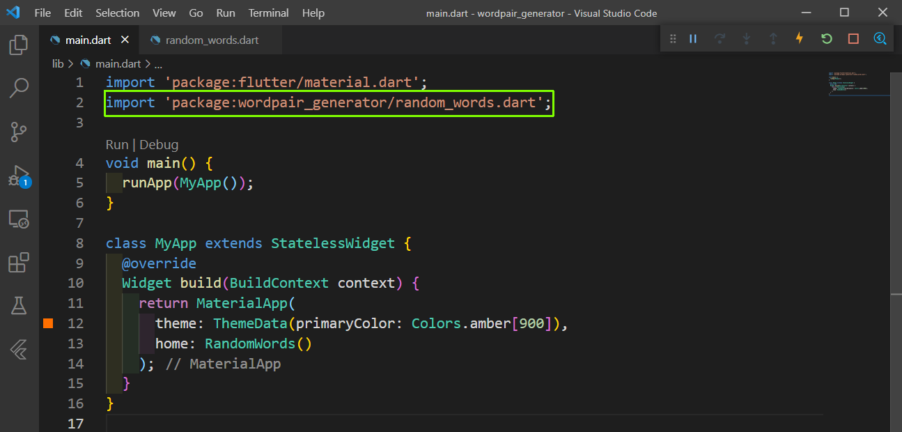Open the breadcrumb ellipsis symbol list
This screenshot has height=432, width=902.
click(x=159, y=63)
